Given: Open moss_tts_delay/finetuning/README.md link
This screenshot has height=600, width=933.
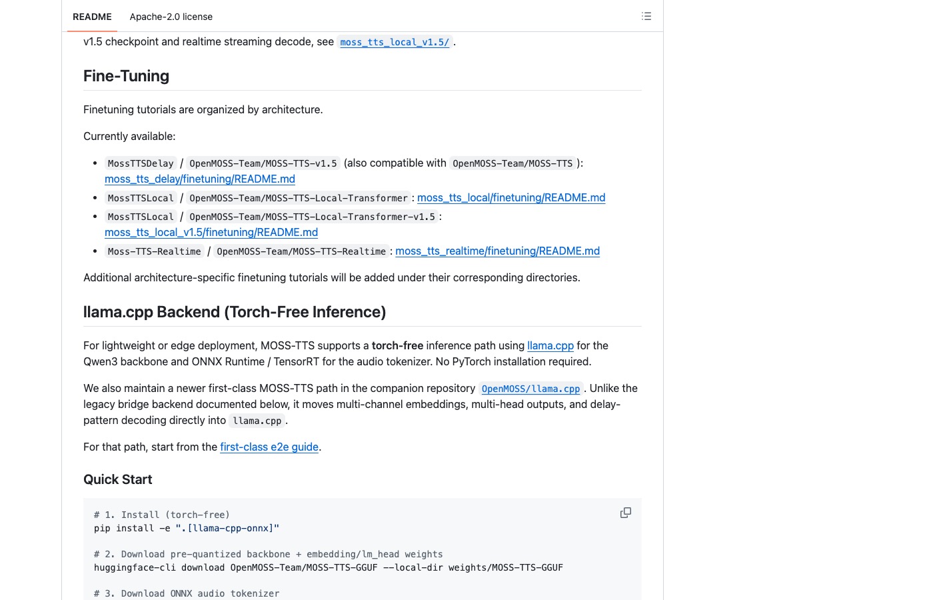Looking at the screenshot, I should [x=200, y=179].
